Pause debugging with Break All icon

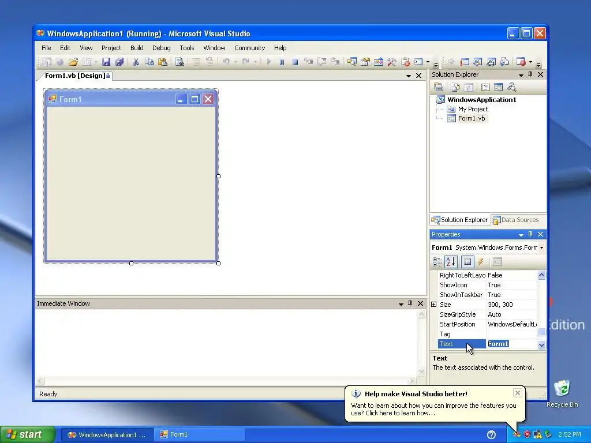click(282, 62)
